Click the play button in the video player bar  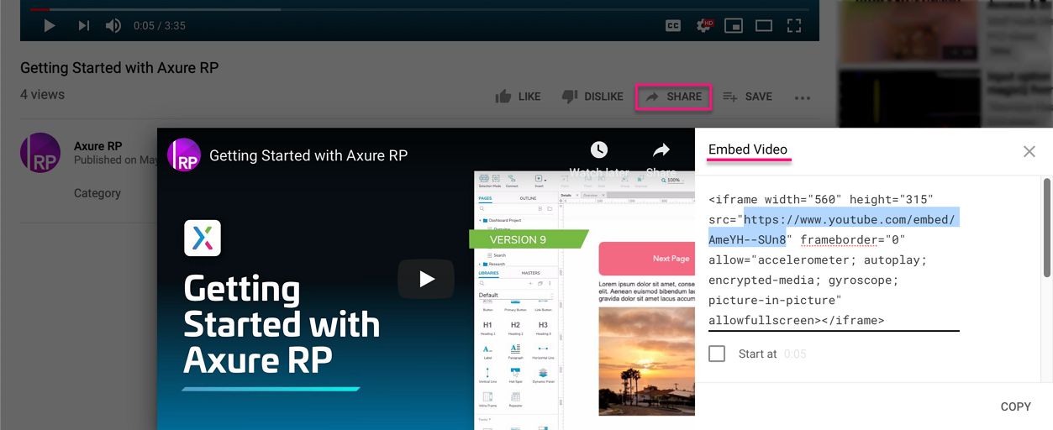pos(50,26)
